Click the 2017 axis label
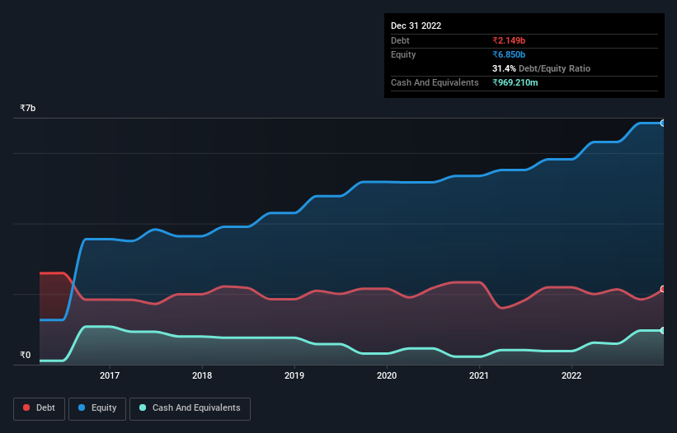This screenshot has height=433, width=677. click(110, 375)
